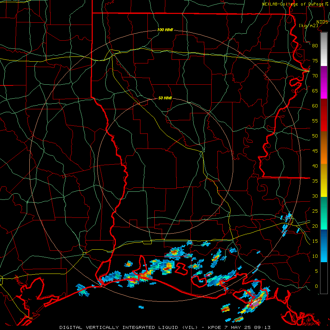The height and width of the screenshot is (330, 330).
Task: Click the 75 value on VIL scale
Action: 315,60
